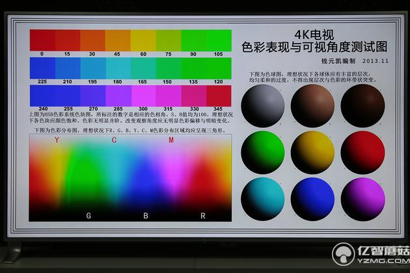Screen dimensions: 410x273
Task: Select the green sphere
Action: pos(262,152)
